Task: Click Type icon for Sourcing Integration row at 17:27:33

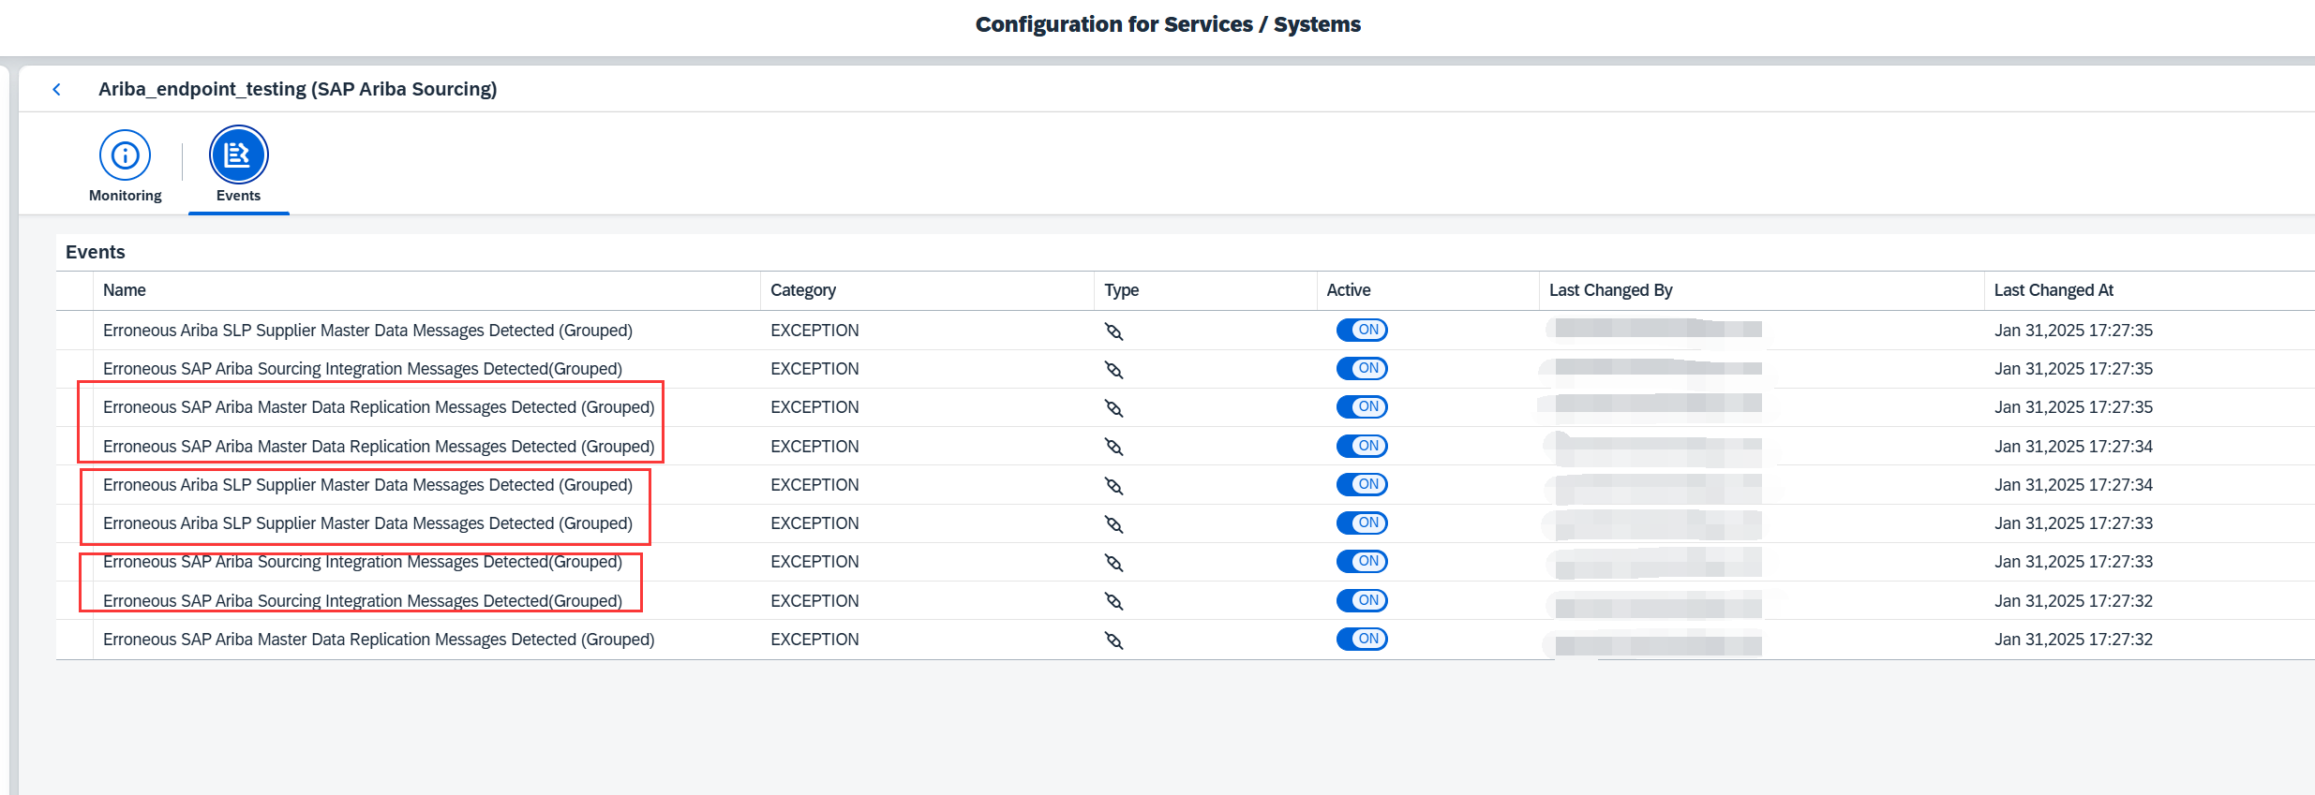Action: pos(1113,563)
